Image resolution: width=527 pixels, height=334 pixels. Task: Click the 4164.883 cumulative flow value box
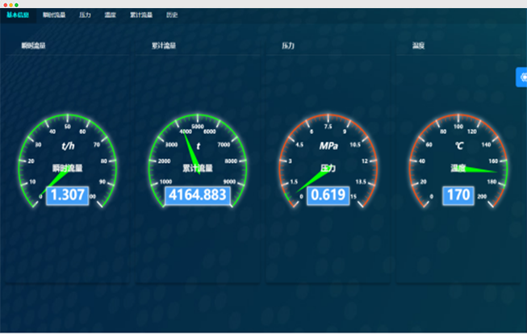198,194
